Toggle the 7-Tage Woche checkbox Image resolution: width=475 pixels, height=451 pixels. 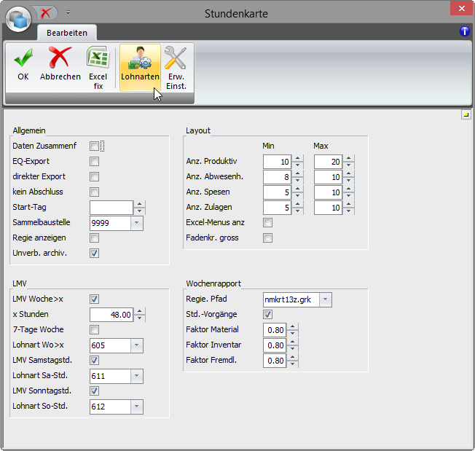(94, 330)
